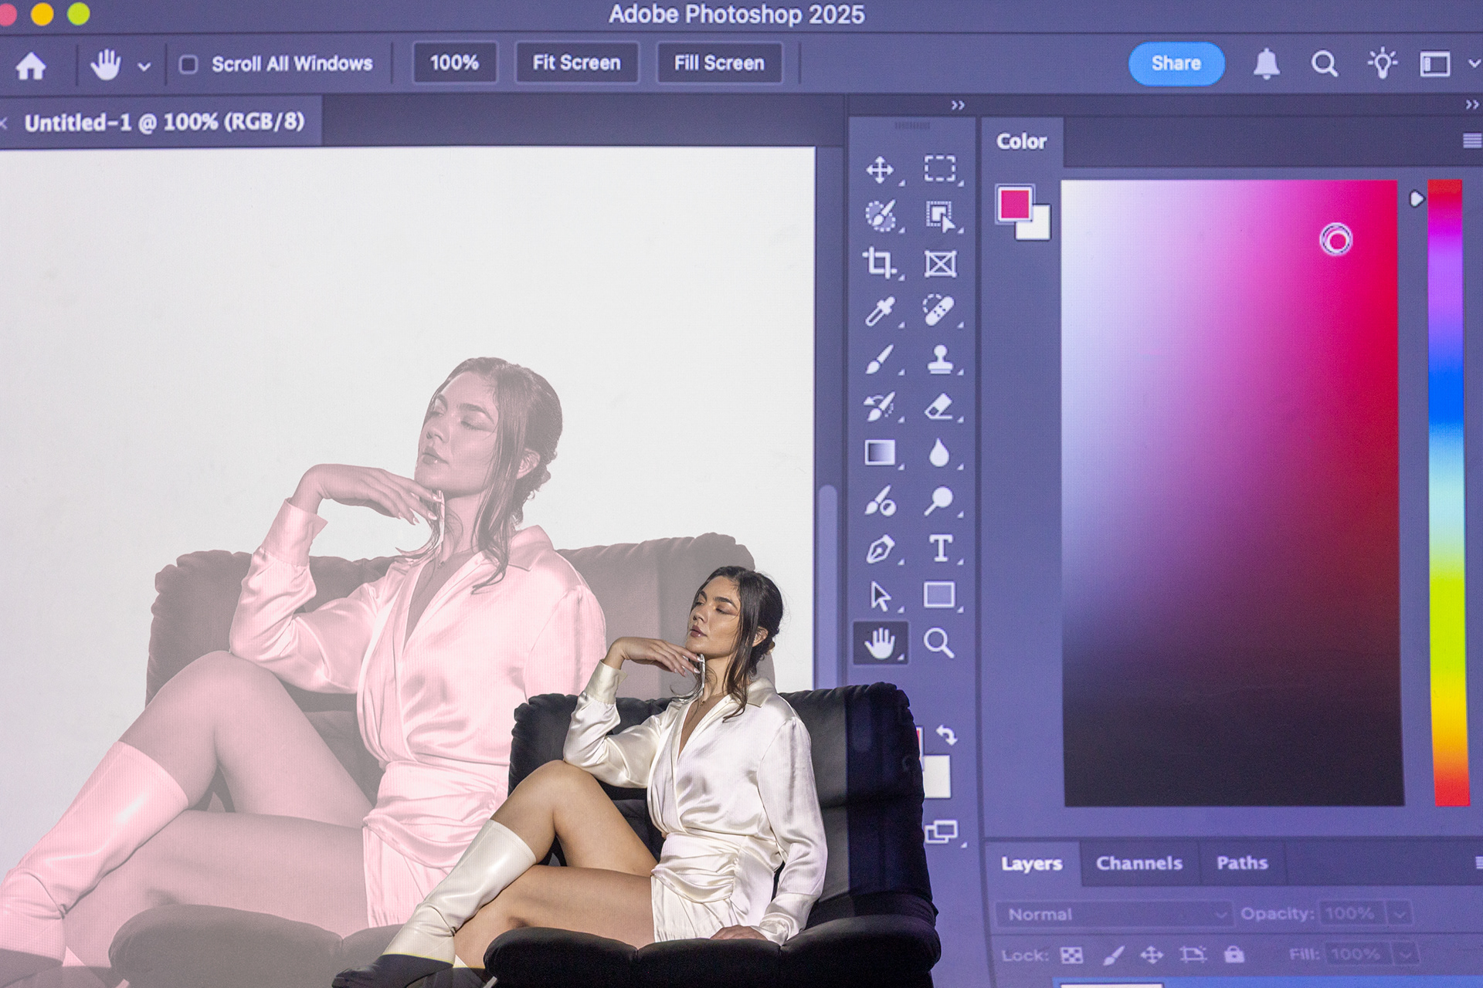Image resolution: width=1483 pixels, height=988 pixels.
Task: Select the Crop tool
Action: coord(879,263)
